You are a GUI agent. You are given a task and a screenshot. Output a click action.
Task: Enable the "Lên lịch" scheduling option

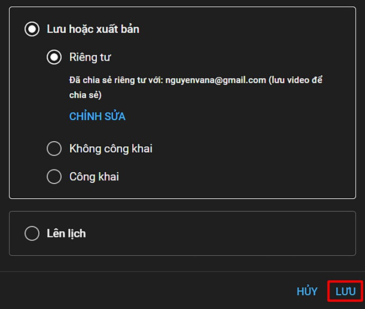coord(31,233)
